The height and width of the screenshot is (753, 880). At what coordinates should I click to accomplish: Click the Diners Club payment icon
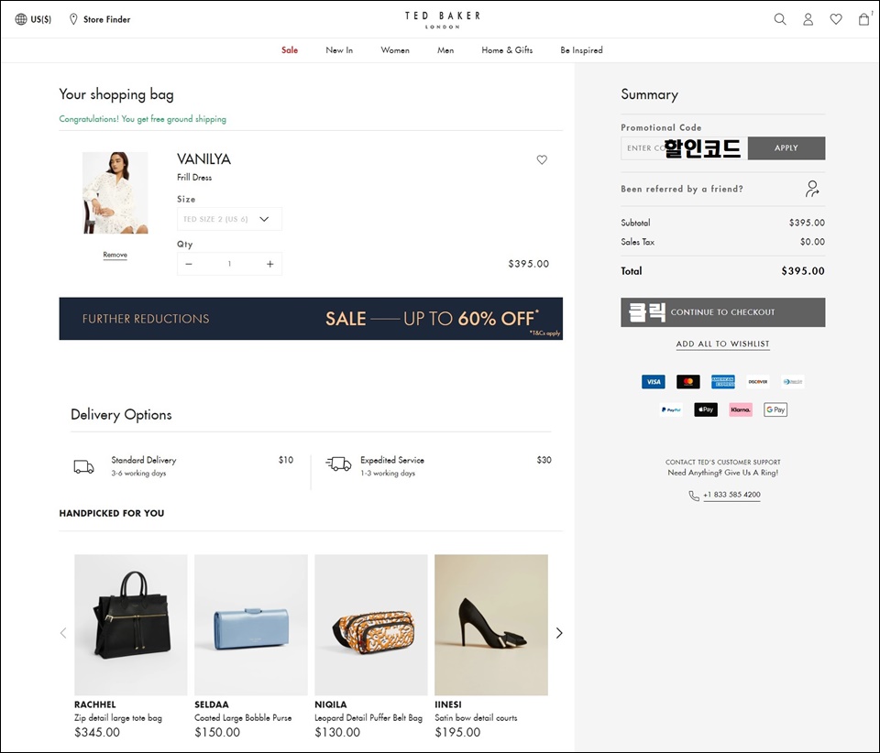click(x=792, y=382)
